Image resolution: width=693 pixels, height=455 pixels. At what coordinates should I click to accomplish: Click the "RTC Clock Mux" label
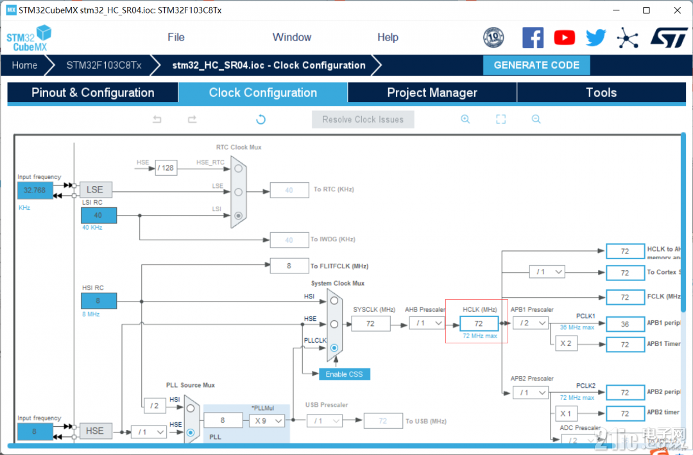(x=239, y=147)
